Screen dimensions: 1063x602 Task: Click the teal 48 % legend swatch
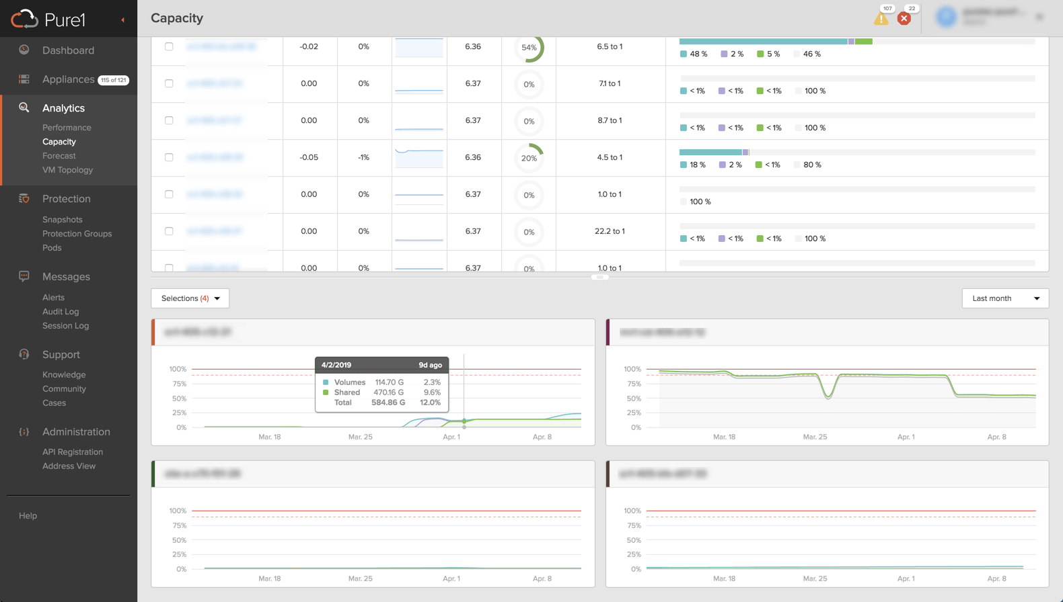(x=684, y=54)
